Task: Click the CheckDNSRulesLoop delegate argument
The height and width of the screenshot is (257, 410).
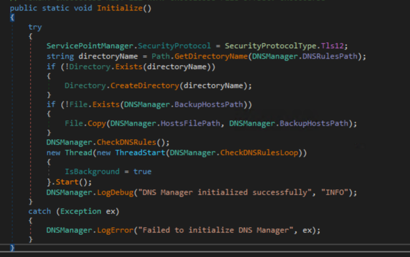Action: click(259, 153)
